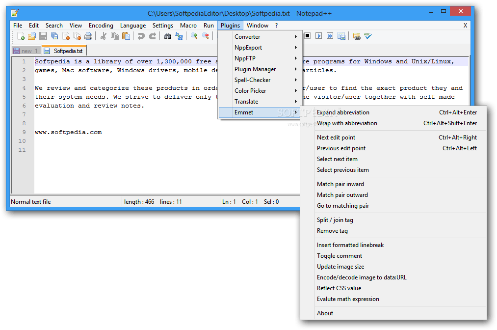Open the question mark help menu
Screen dimensions: 497x330
click(x=276, y=26)
